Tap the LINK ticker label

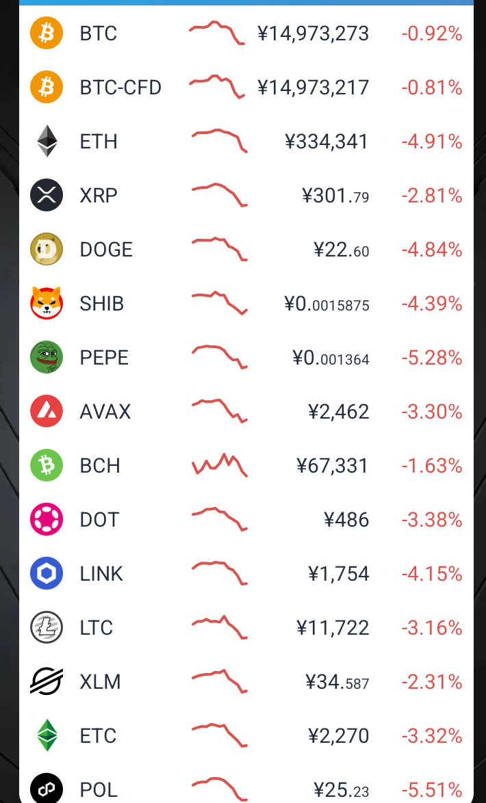101,574
